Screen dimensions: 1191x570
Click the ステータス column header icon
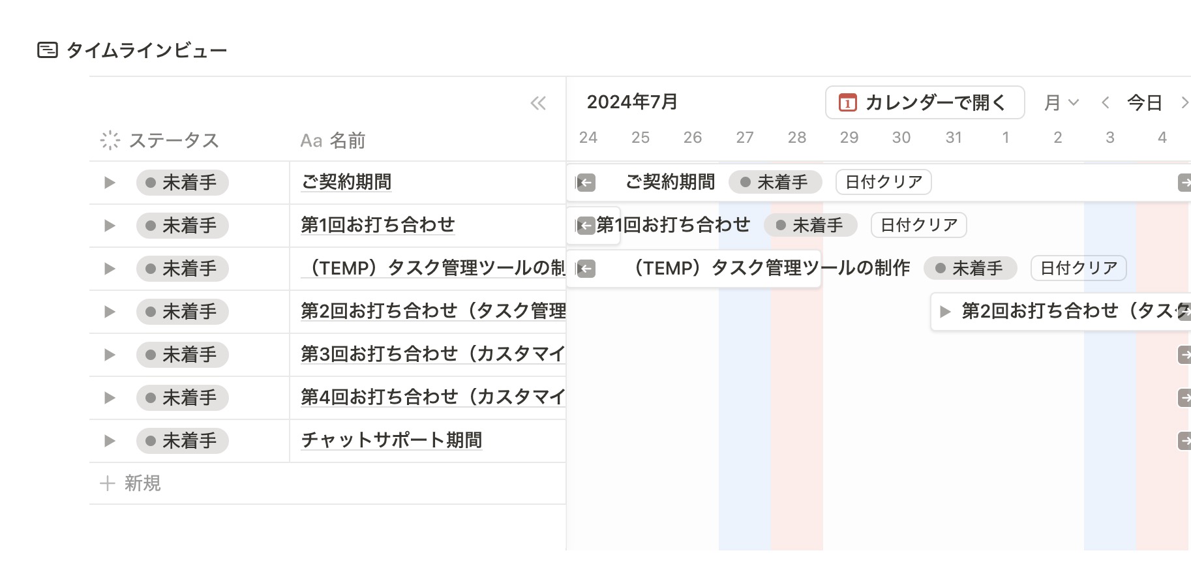(110, 140)
